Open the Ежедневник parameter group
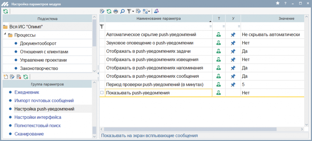Image resolution: width=312 pixels, height=141 pixels. tap(27, 92)
